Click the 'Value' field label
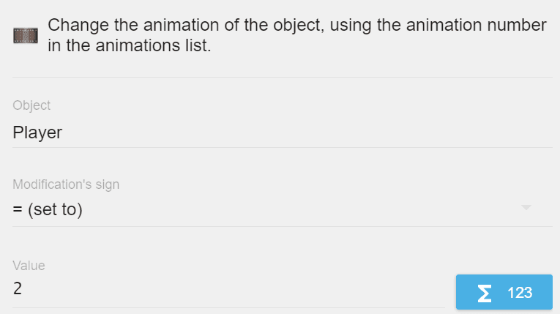Image resolution: width=560 pixels, height=314 pixels. (29, 265)
